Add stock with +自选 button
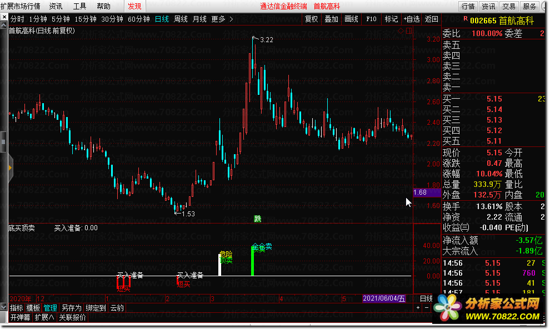 click(x=412, y=19)
